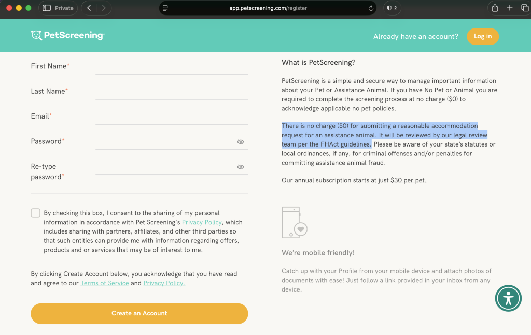Click the PetScreening logo in header
The image size is (531, 335).
(x=68, y=35)
